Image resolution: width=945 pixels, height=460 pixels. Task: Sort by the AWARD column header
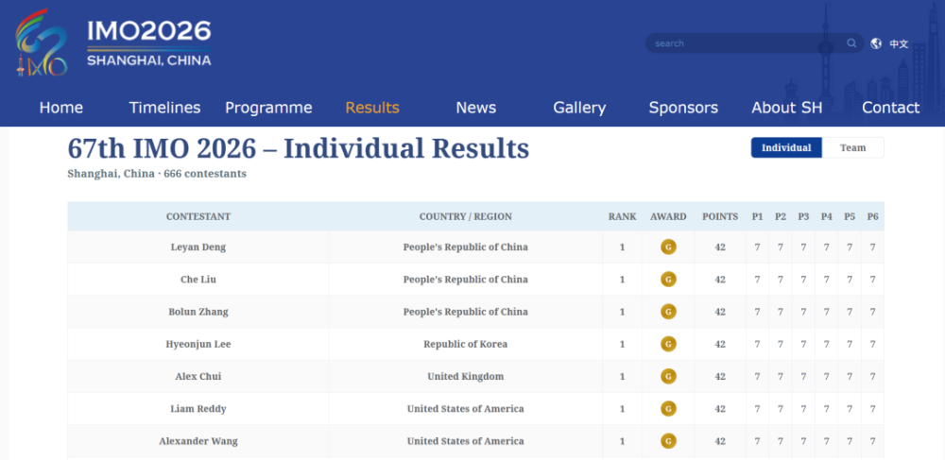pos(668,216)
